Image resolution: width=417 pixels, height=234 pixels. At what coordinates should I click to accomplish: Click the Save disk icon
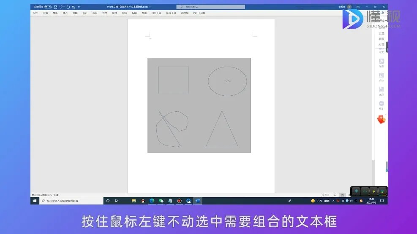55,7
